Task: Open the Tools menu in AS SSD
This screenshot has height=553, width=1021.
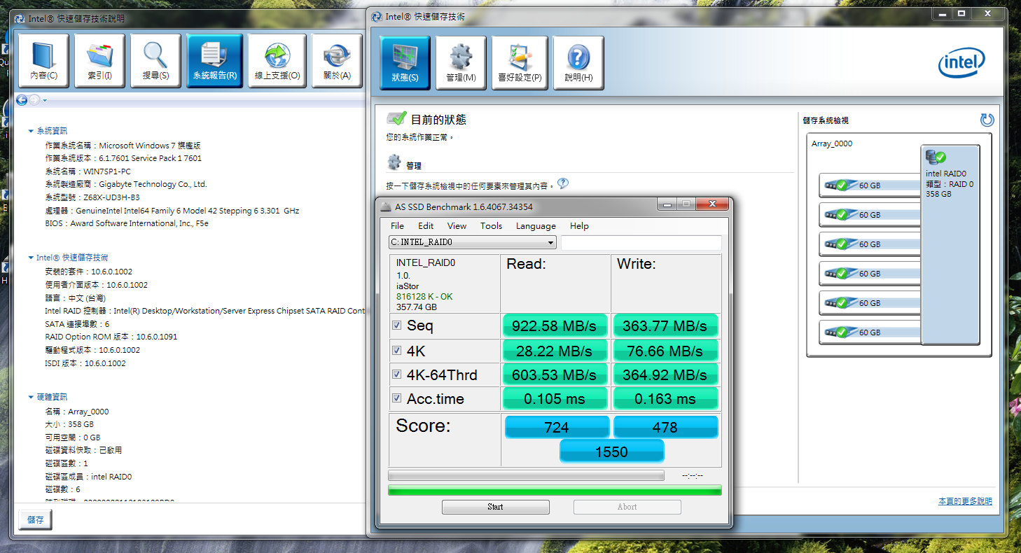Action: pyautogui.click(x=491, y=226)
